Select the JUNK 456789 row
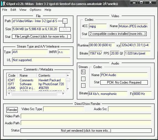The image size is (158, 140). pyautogui.click(x=36, y=88)
